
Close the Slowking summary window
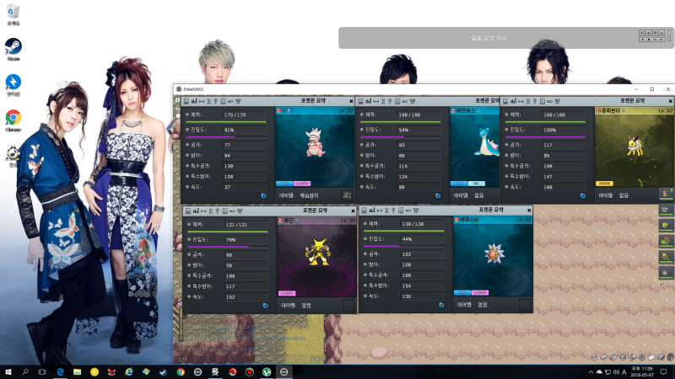tap(351, 101)
